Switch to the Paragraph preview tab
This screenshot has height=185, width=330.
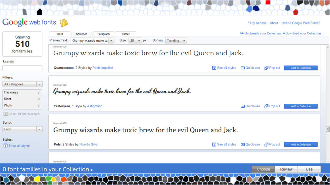click(103, 34)
